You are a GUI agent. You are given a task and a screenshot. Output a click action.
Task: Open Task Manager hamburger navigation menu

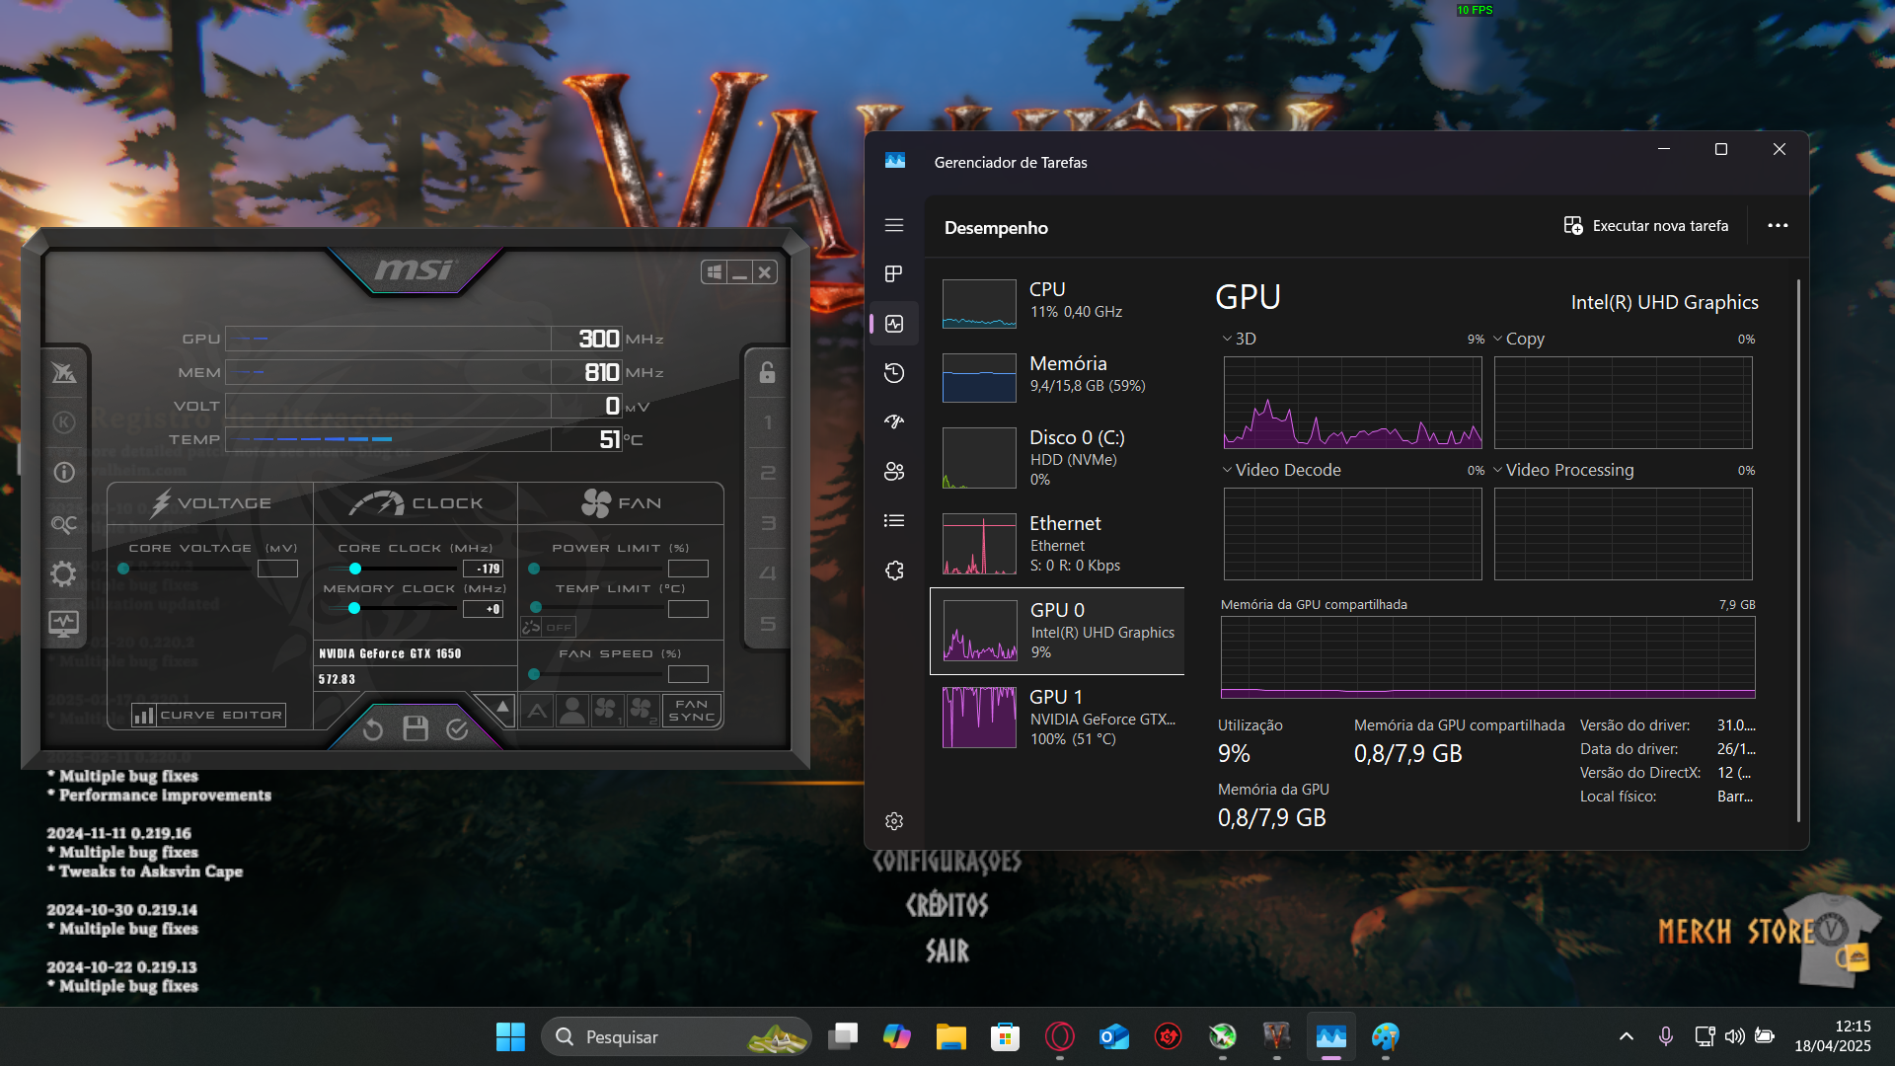[894, 225]
